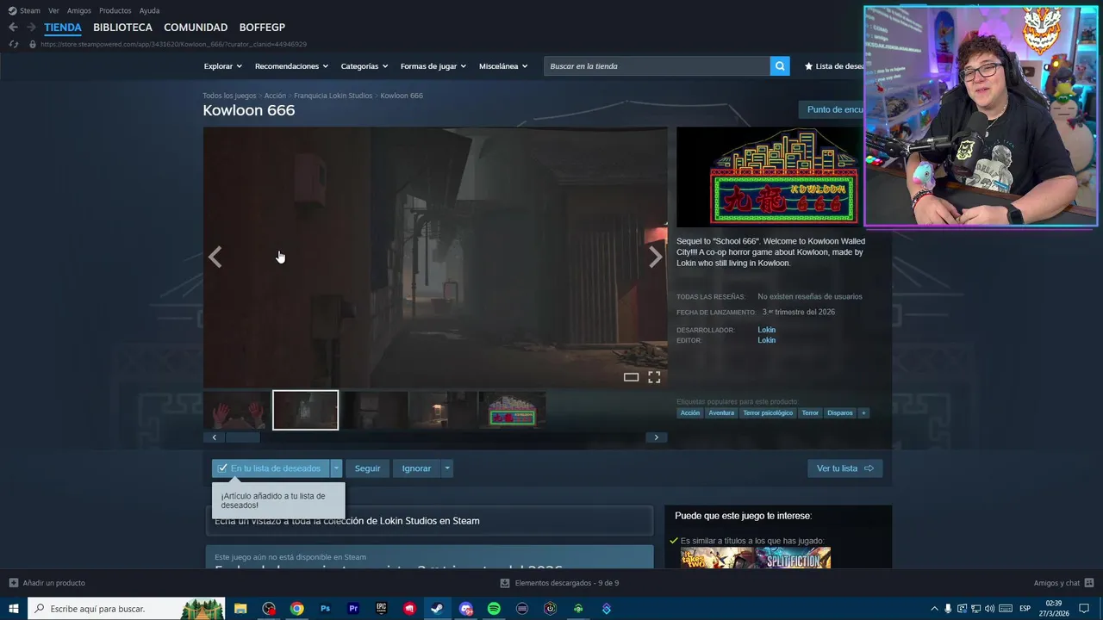Image resolution: width=1103 pixels, height=620 pixels.
Task: Go back with the Steam back arrow
Action: [x=13, y=28]
